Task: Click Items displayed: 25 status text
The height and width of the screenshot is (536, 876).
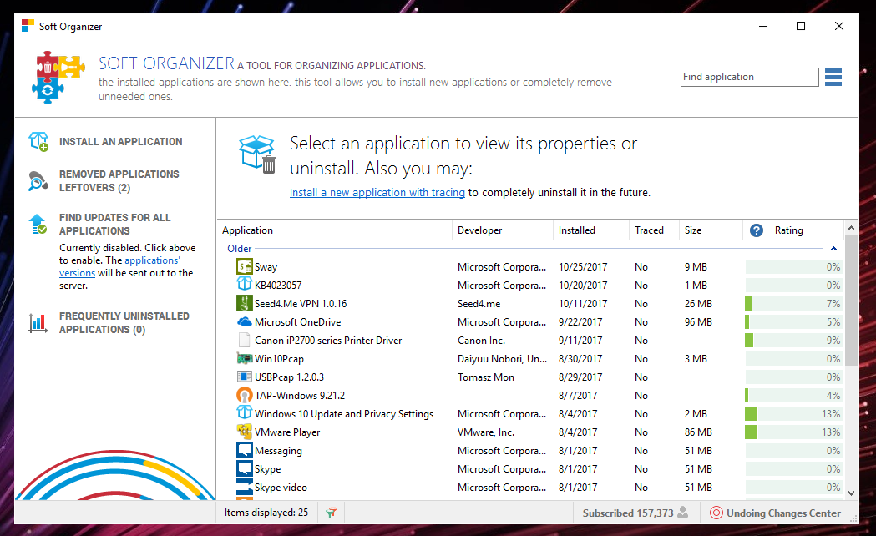Action: pyautogui.click(x=266, y=513)
